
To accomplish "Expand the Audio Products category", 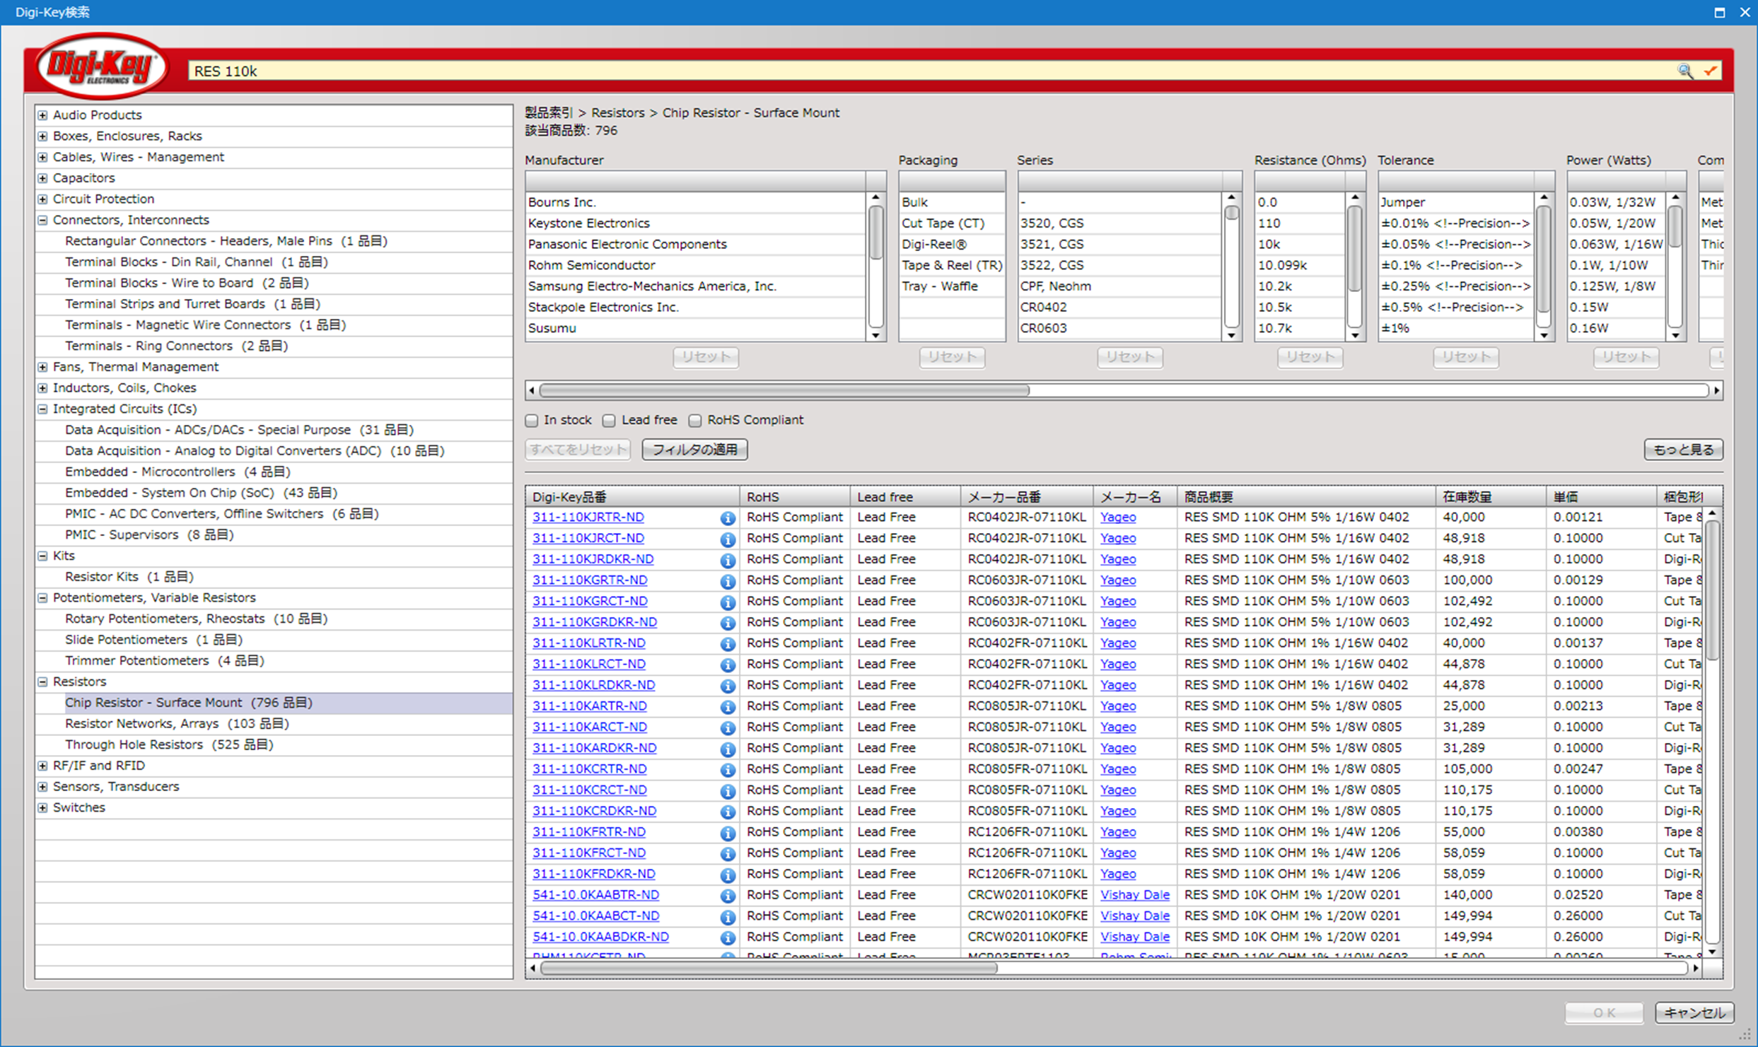I will click(x=43, y=115).
